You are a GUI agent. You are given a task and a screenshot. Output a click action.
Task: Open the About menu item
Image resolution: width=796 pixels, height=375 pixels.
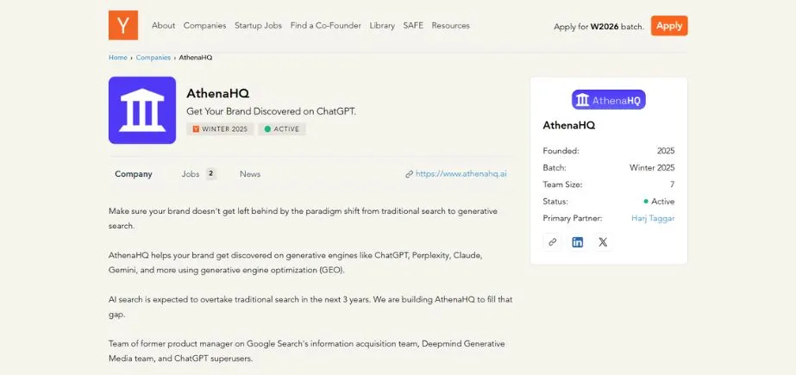coord(164,25)
